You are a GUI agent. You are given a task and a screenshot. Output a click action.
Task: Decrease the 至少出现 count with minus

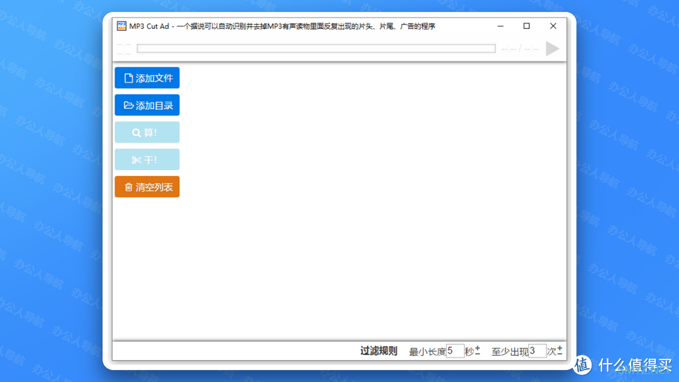click(560, 354)
